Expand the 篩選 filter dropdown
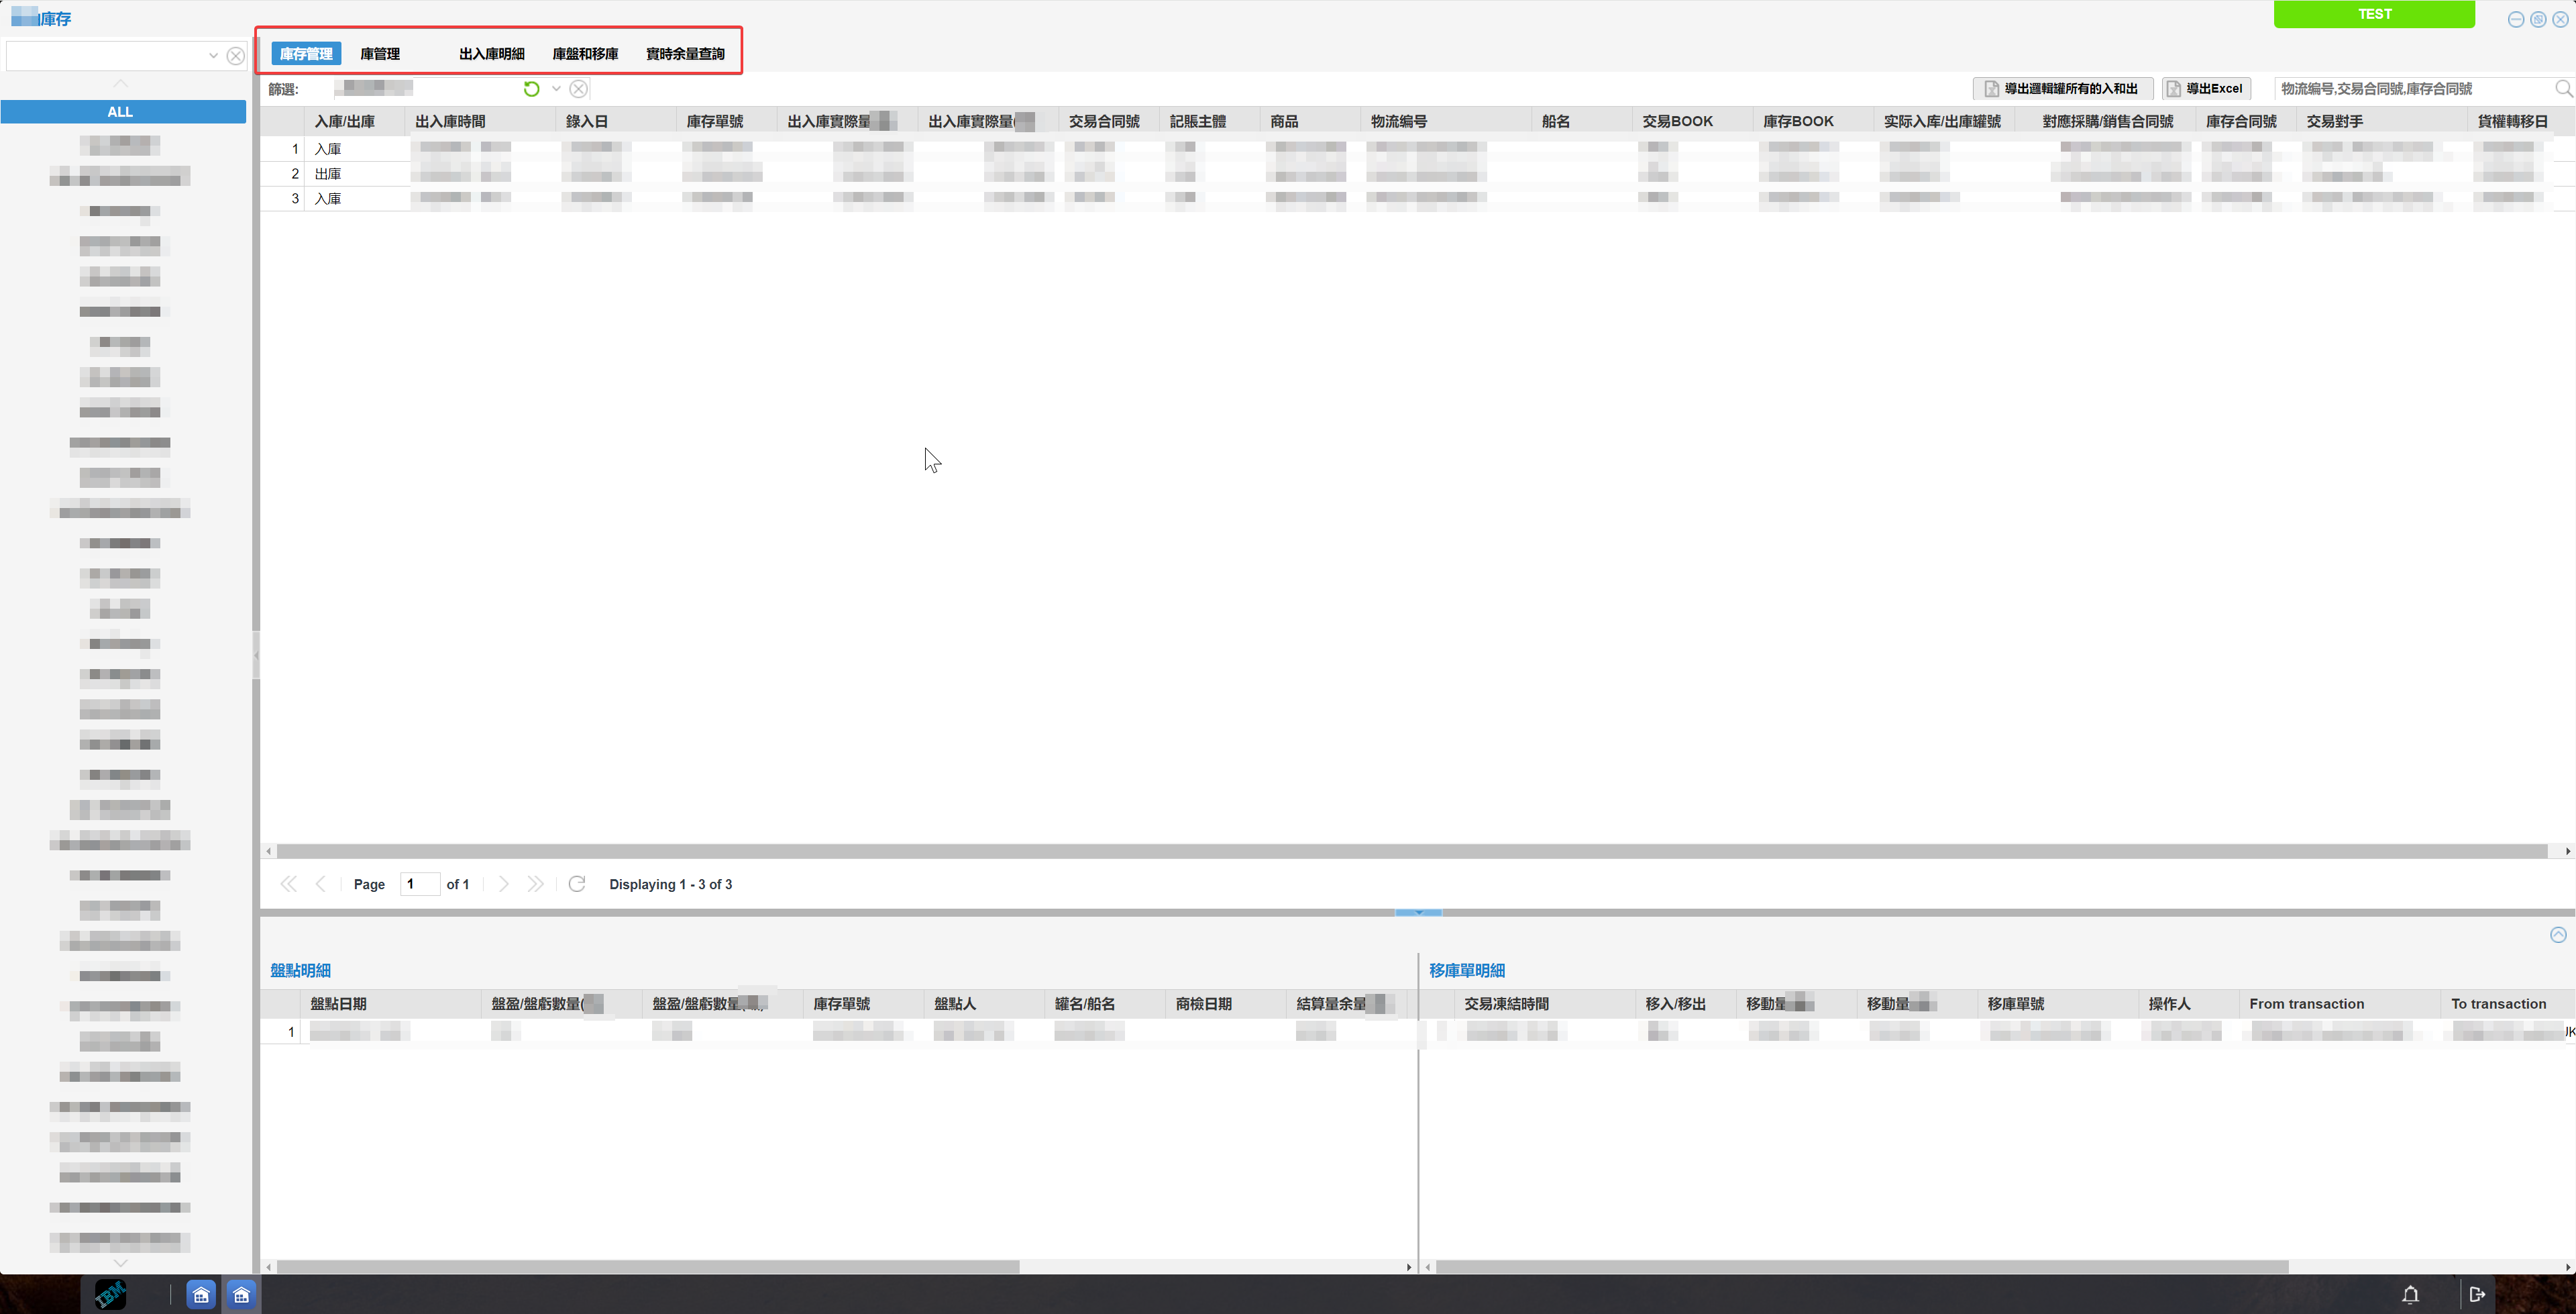Image resolution: width=2576 pixels, height=1314 pixels. click(x=556, y=89)
